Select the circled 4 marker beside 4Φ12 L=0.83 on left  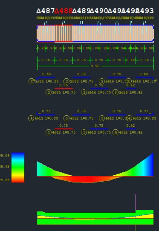[x=31, y=118]
